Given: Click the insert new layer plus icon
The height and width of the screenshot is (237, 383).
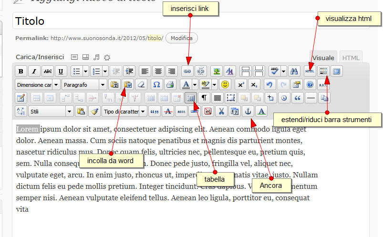Looking at the screenshot, I should point(270,98).
